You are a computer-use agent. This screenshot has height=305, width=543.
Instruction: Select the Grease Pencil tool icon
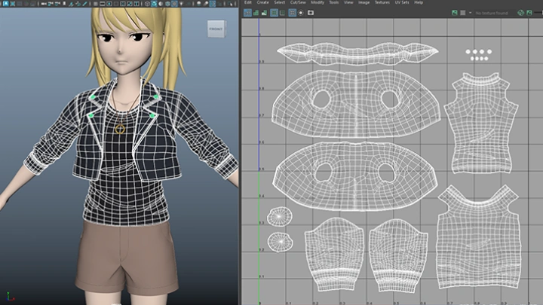click(84, 4)
